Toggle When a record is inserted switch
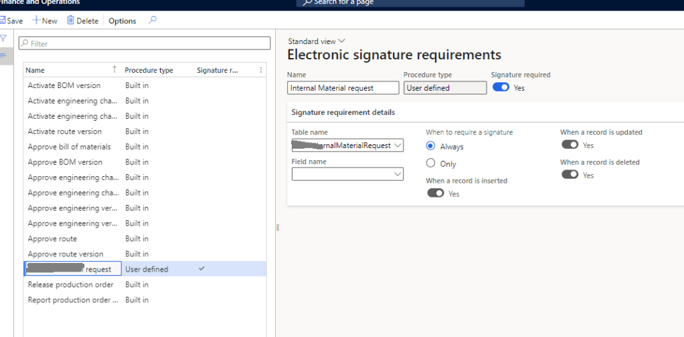 tap(435, 194)
